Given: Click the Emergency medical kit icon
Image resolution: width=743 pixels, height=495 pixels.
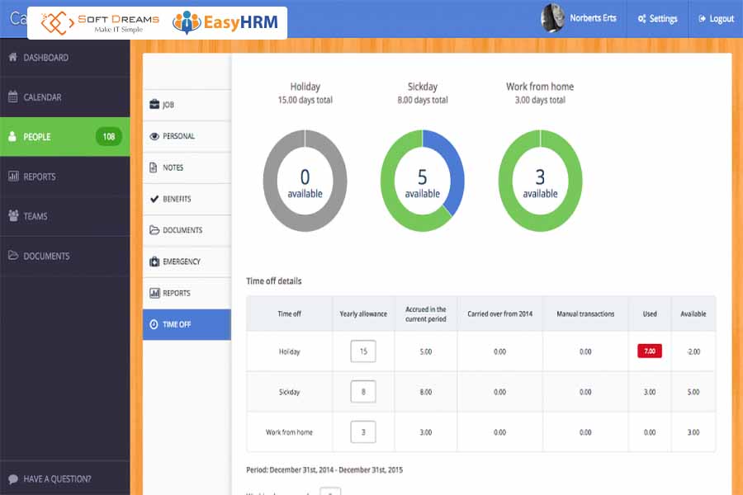Looking at the screenshot, I should click(154, 261).
